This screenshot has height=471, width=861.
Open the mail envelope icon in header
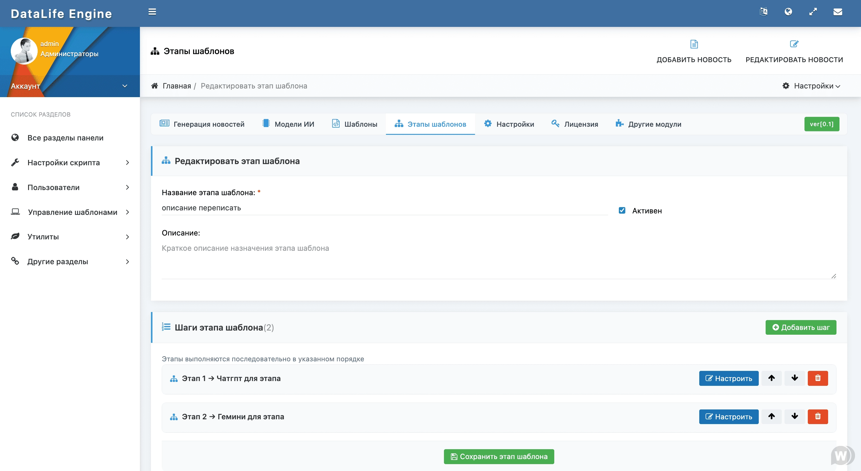click(837, 12)
